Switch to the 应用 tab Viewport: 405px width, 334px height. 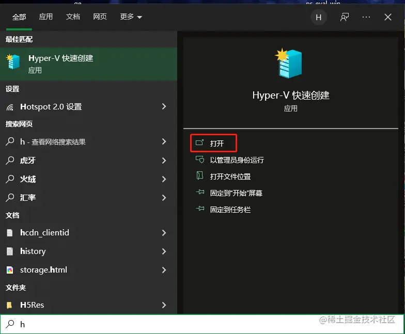[45, 17]
